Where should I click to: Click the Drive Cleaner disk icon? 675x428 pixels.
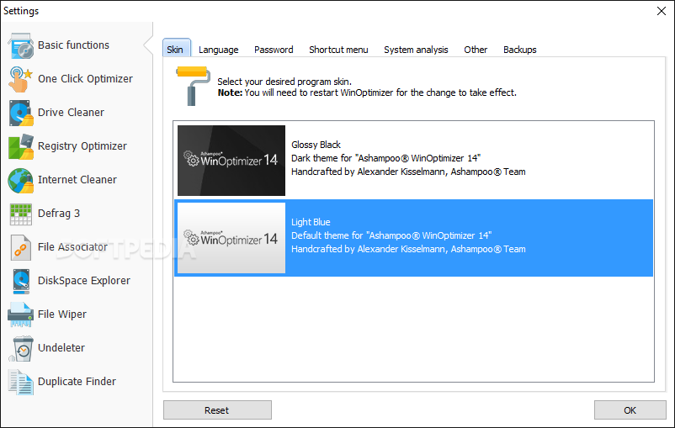tap(20, 113)
